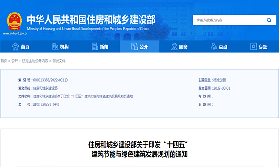Screen dimensions: 279x167
Task: Click the article headline about 十四五 planning
Action: tap(139, 149)
